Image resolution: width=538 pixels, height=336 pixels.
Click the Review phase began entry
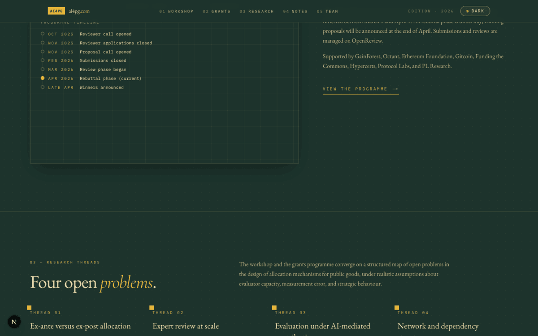click(103, 69)
